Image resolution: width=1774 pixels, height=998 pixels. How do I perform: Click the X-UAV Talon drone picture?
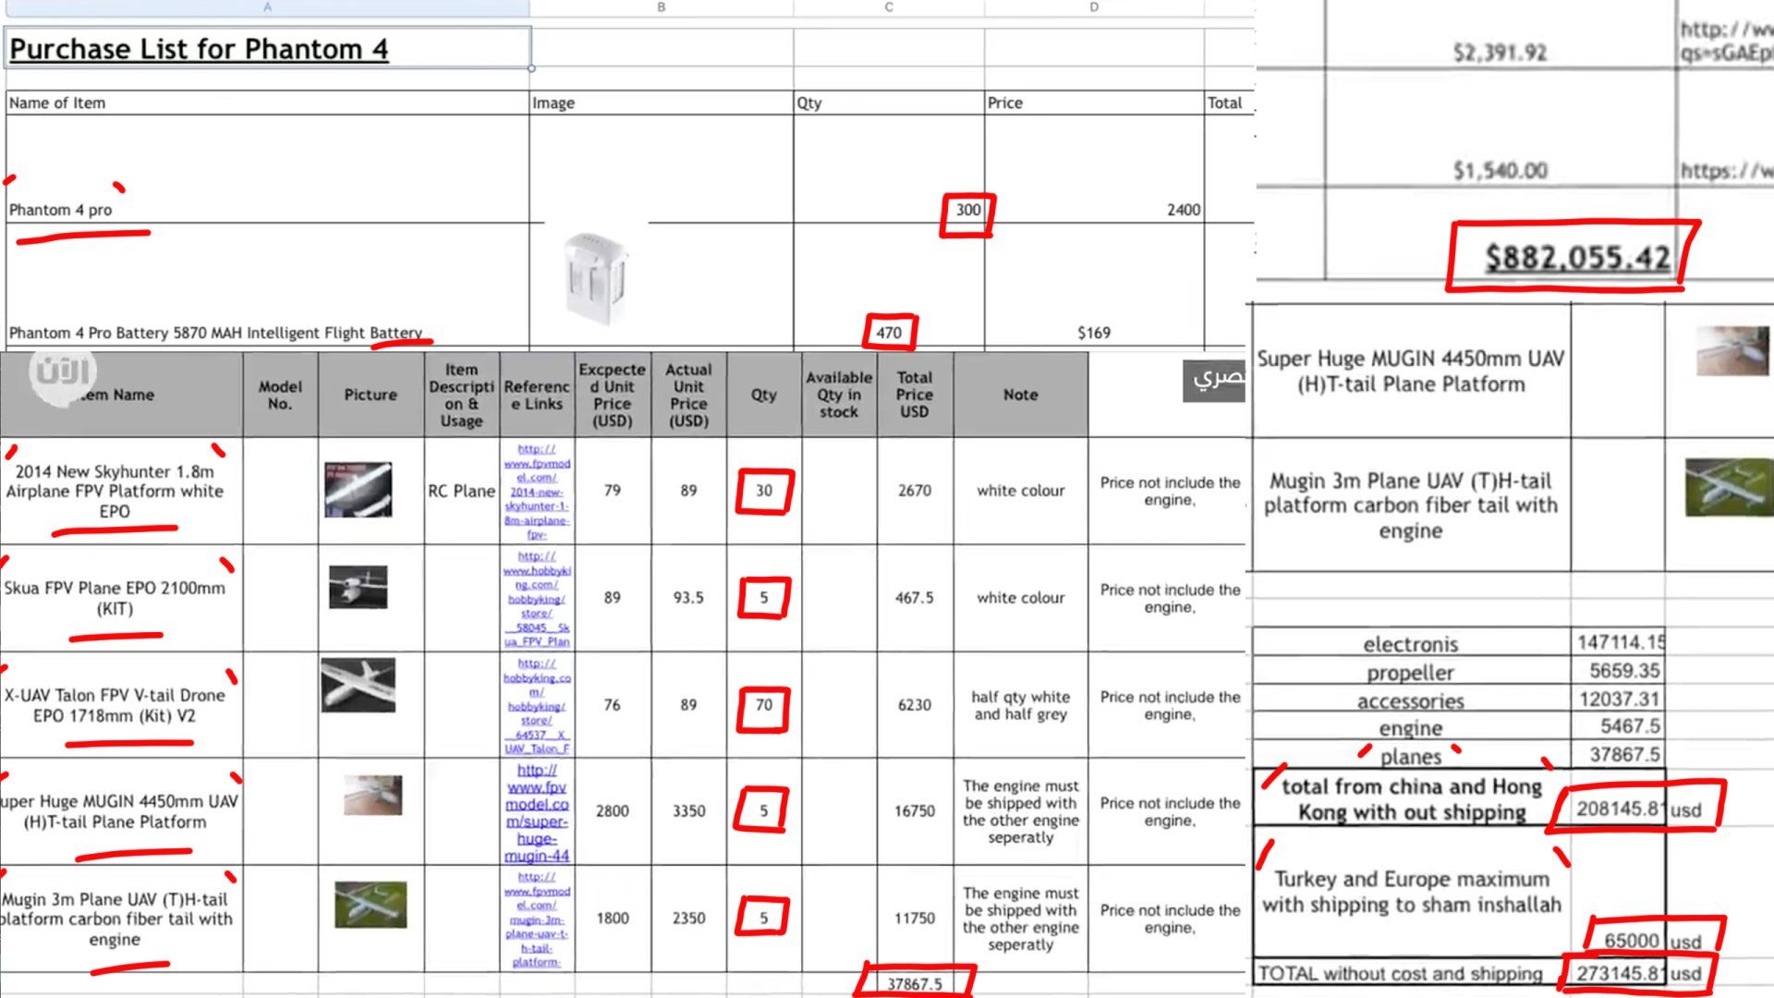point(358,685)
